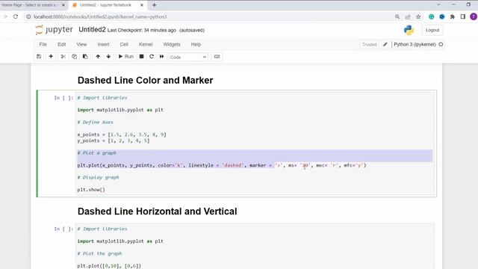Screen dimensions: 478x269
Task: Click the kernel idle circle indicator
Action: (441, 45)
